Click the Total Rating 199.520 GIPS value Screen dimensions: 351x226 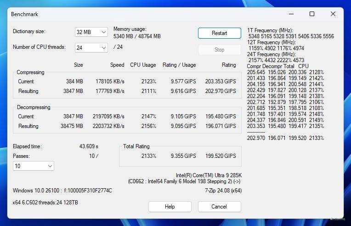pyautogui.click(x=221, y=156)
